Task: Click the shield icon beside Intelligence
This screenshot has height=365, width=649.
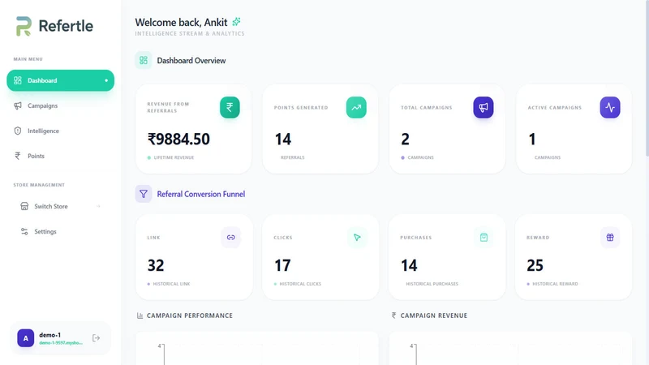Action: click(x=17, y=131)
